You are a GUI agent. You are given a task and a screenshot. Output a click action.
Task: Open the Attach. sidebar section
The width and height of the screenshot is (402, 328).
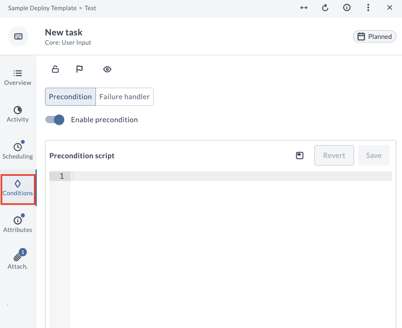click(18, 261)
